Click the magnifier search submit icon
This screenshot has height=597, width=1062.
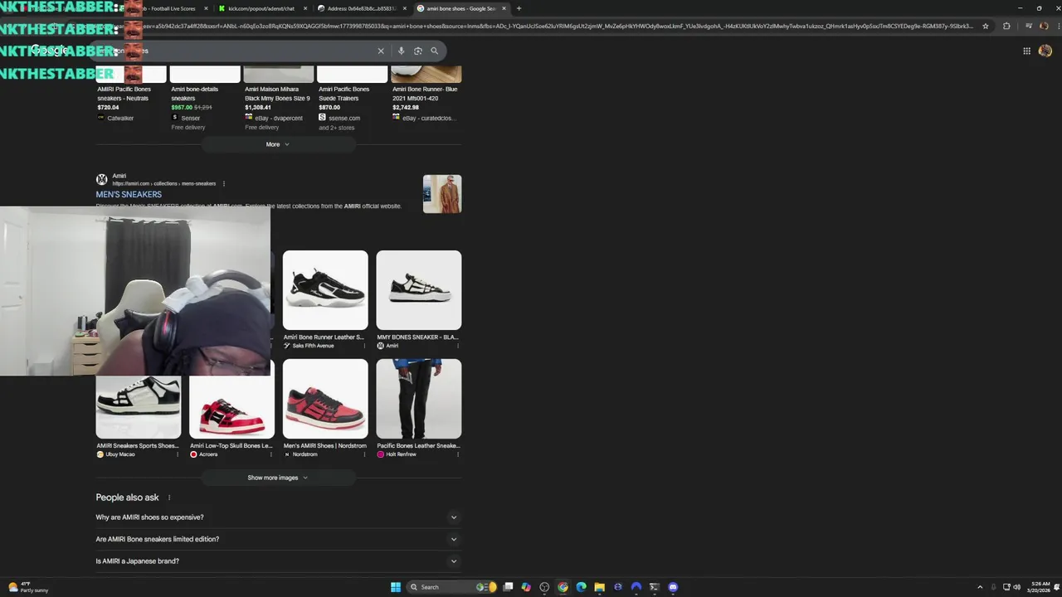click(434, 51)
